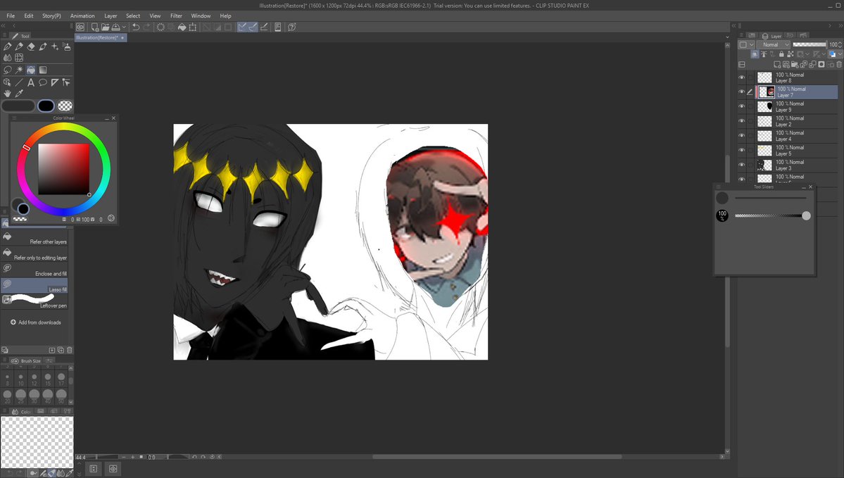The width and height of the screenshot is (844, 478).
Task: Click the New layer folder icon
Action: [x=795, y=65]
